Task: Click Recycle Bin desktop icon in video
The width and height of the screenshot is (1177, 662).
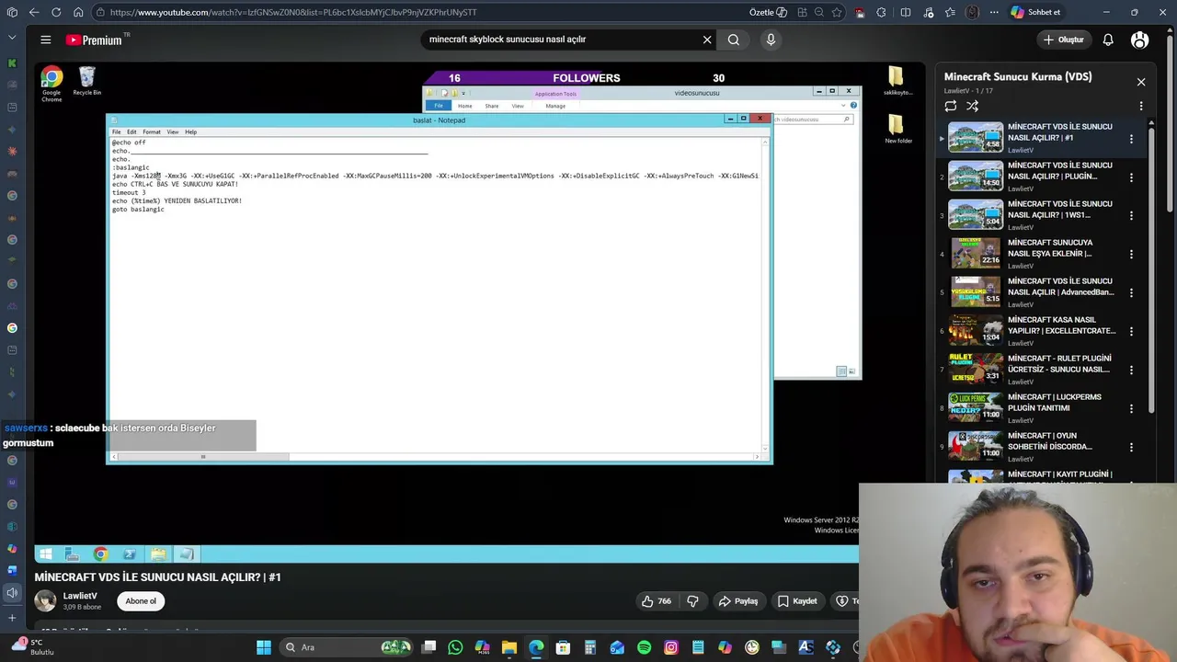Action: click(86, 81)
